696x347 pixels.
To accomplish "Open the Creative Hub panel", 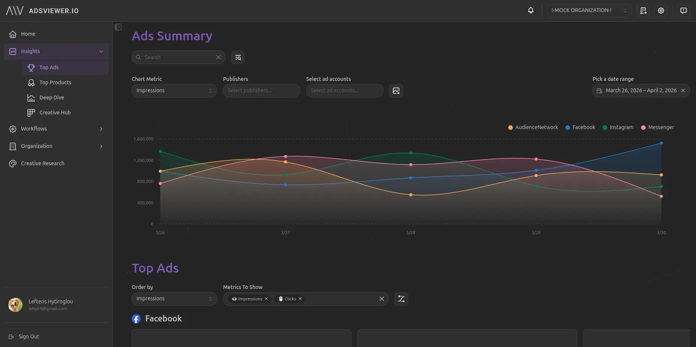I will point(55,112).
